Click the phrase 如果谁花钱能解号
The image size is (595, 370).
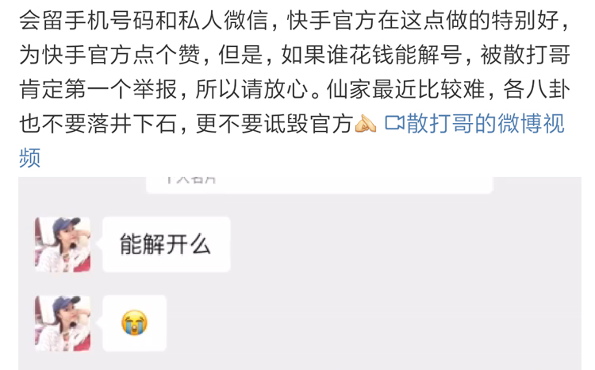coord(371,55)
